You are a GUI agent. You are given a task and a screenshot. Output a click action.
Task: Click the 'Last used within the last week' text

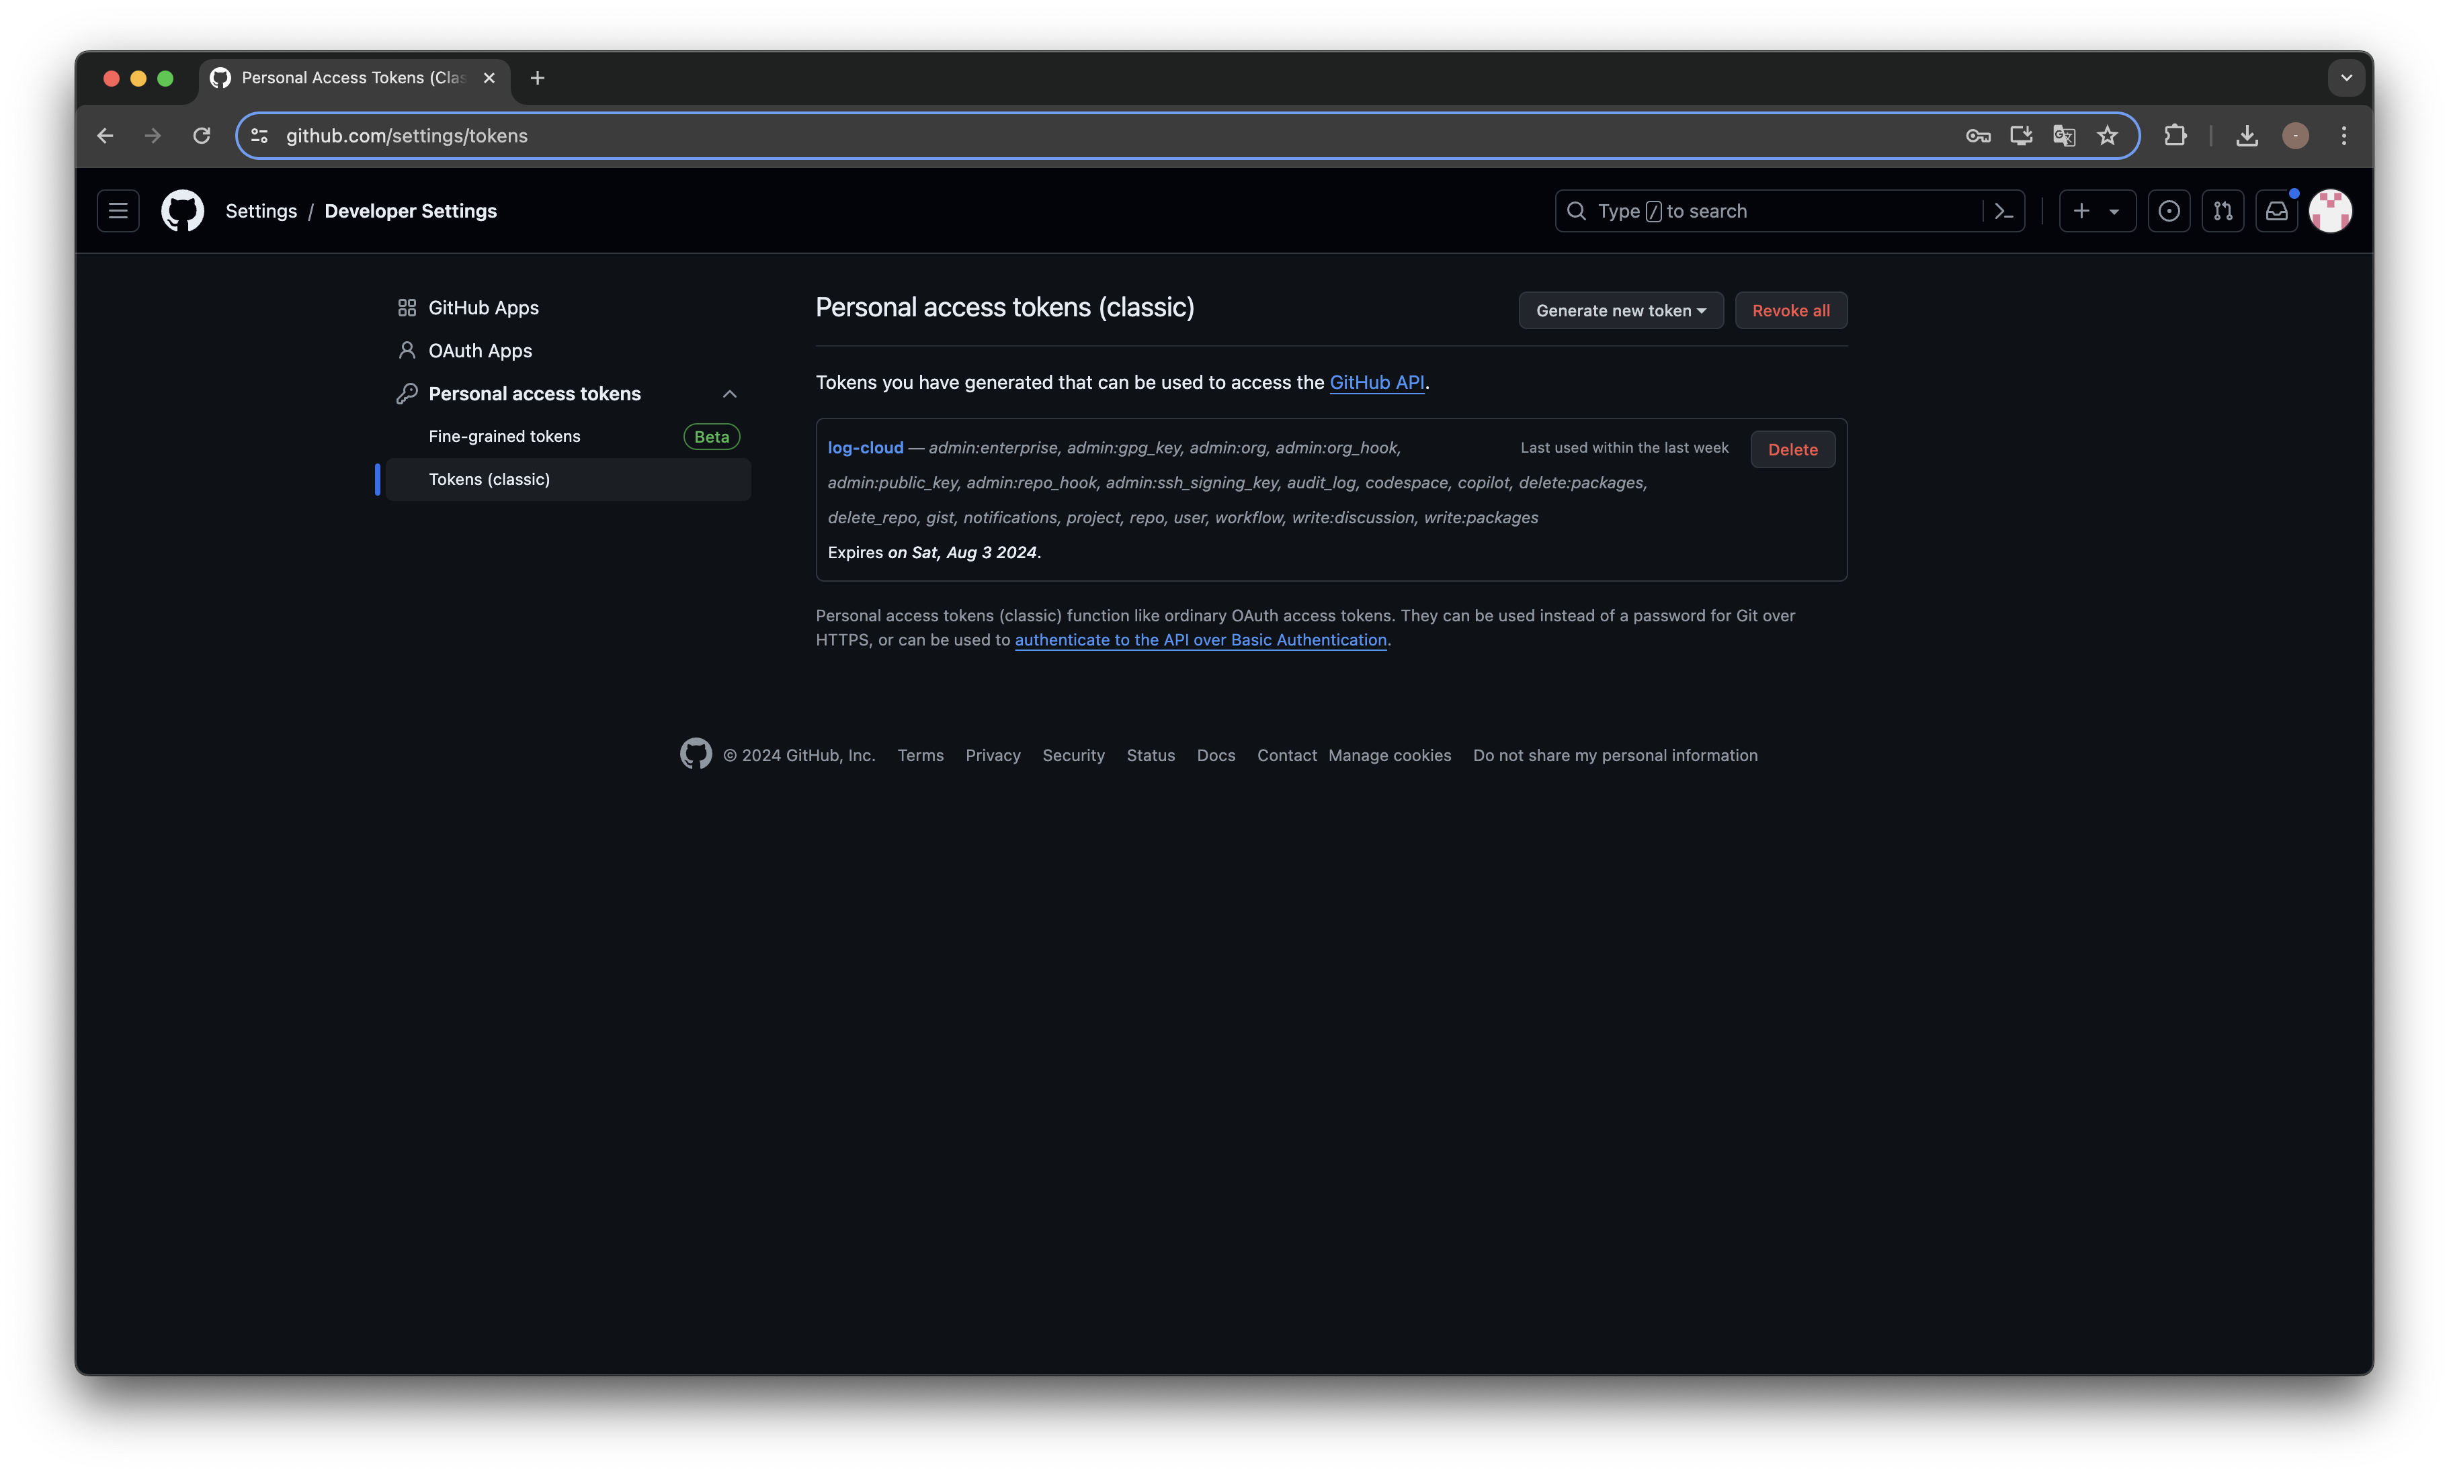[x=1624, y=448]
